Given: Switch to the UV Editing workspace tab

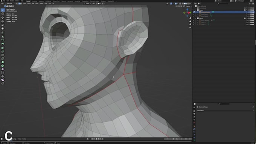Looking at the screenshot, I should [x=48, y=1].
